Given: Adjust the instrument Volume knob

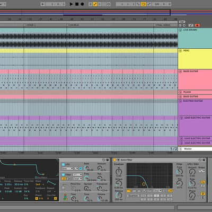Looking at the screenshot, I should (100, 199).
